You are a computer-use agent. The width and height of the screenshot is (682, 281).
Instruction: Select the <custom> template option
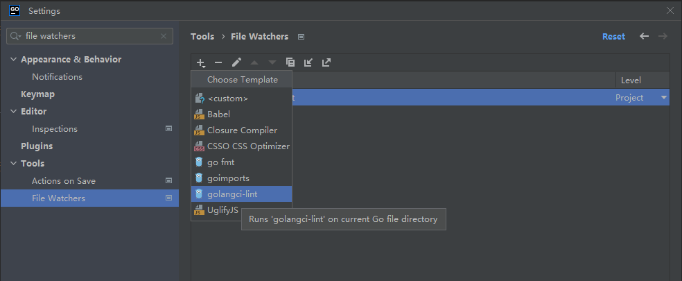(227, 99)
